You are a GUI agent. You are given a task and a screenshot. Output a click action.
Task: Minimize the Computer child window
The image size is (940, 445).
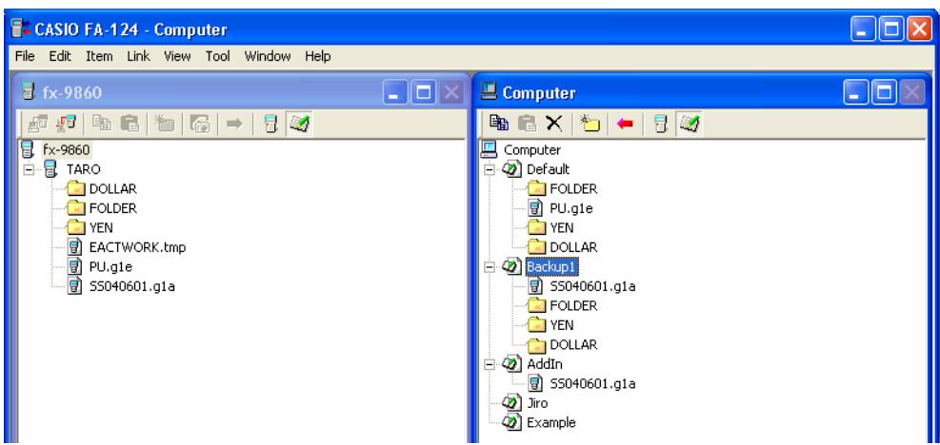point(856,93)
